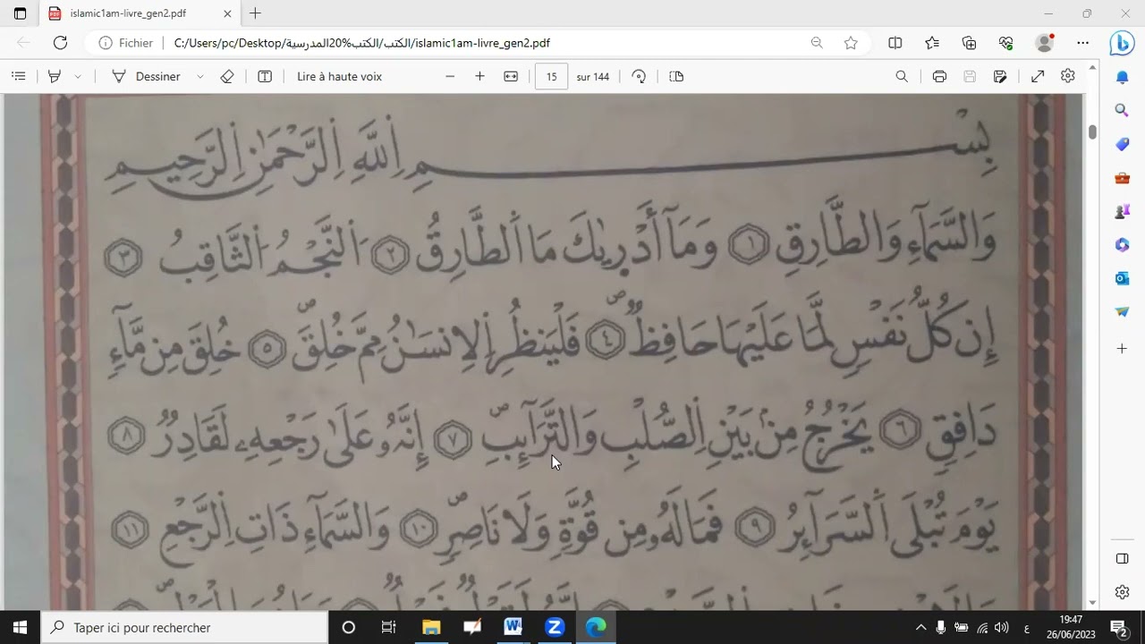1145x644 pixels.
Task: Open Cortana circle on the taskbar
Action: tap(349, 628)
